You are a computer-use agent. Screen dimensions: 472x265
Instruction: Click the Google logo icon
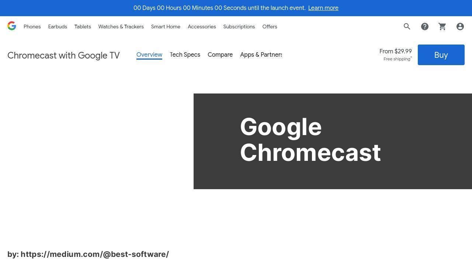tap(12, 26)
